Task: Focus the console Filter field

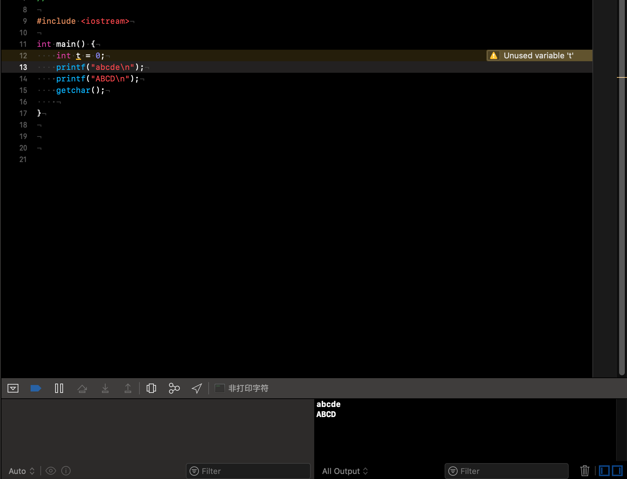Action: tap(507, 471)
